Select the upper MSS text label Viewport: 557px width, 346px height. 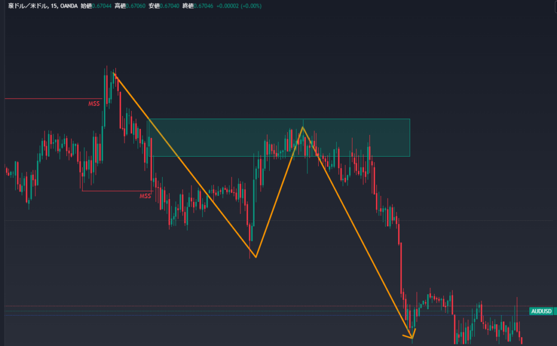coord(94,103)
